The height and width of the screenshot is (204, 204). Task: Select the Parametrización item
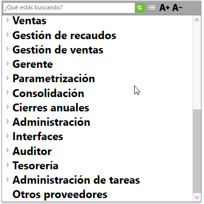tap(54, 79)
